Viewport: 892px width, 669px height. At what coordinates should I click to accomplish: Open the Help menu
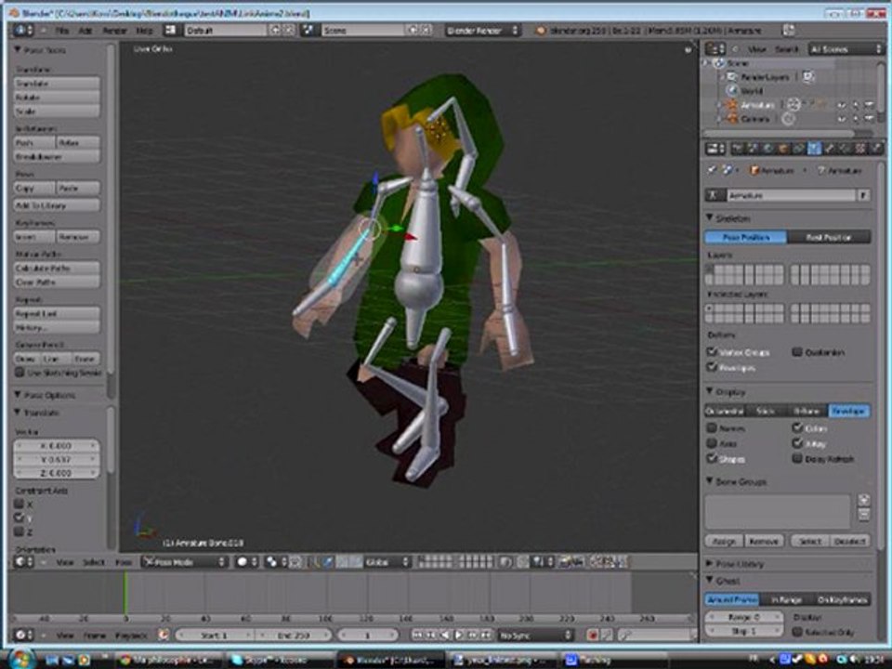tap(145, 30)
